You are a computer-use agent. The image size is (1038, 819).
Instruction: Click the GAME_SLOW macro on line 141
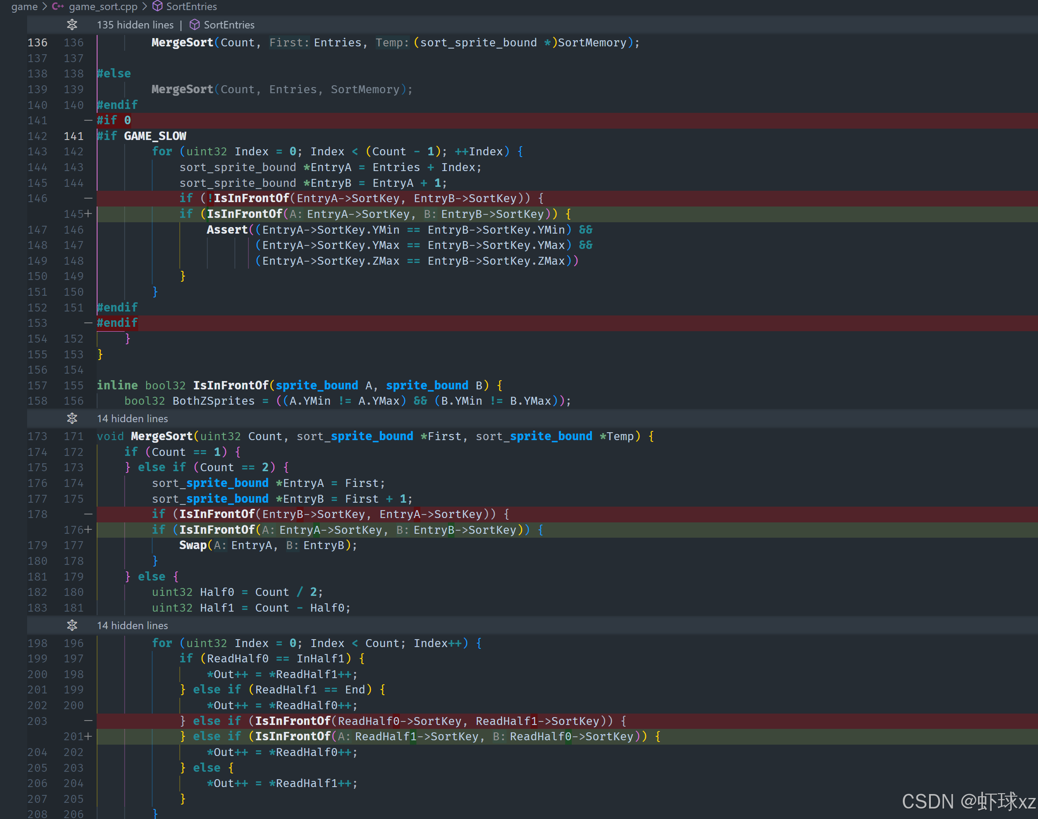click(155, 136)
